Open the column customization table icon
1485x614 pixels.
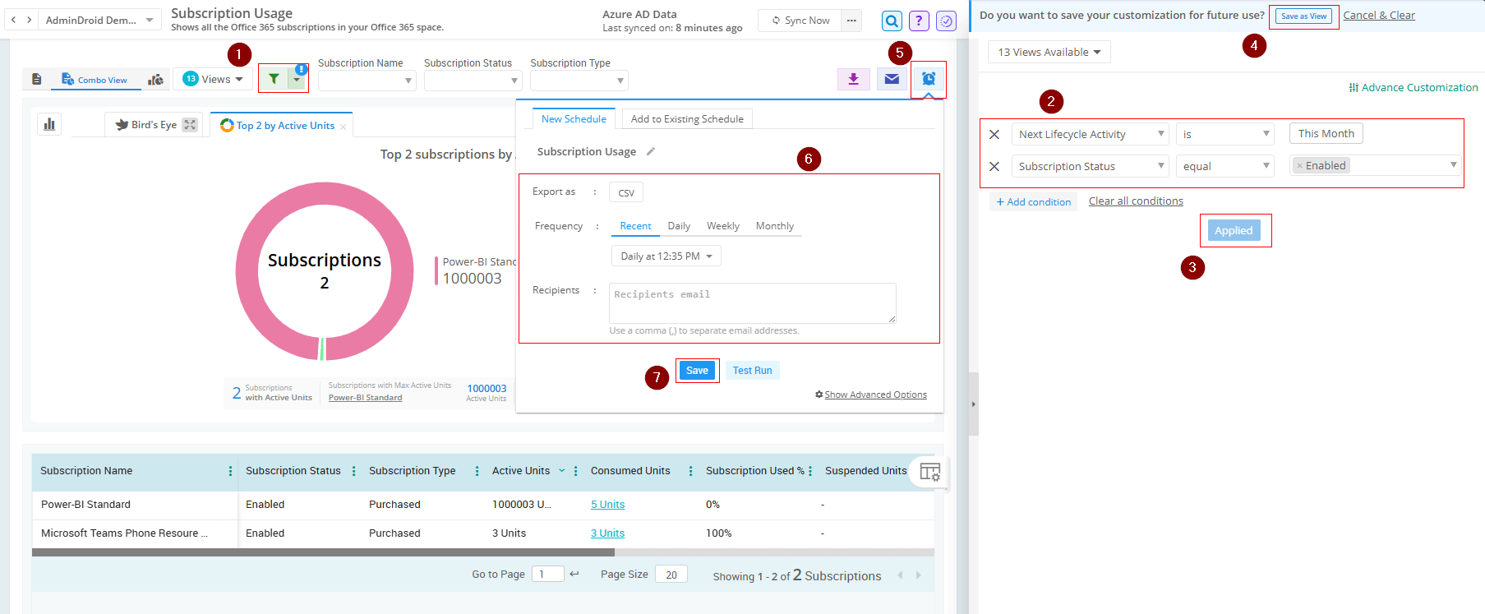pyautogui.click(x=929, y=472)
